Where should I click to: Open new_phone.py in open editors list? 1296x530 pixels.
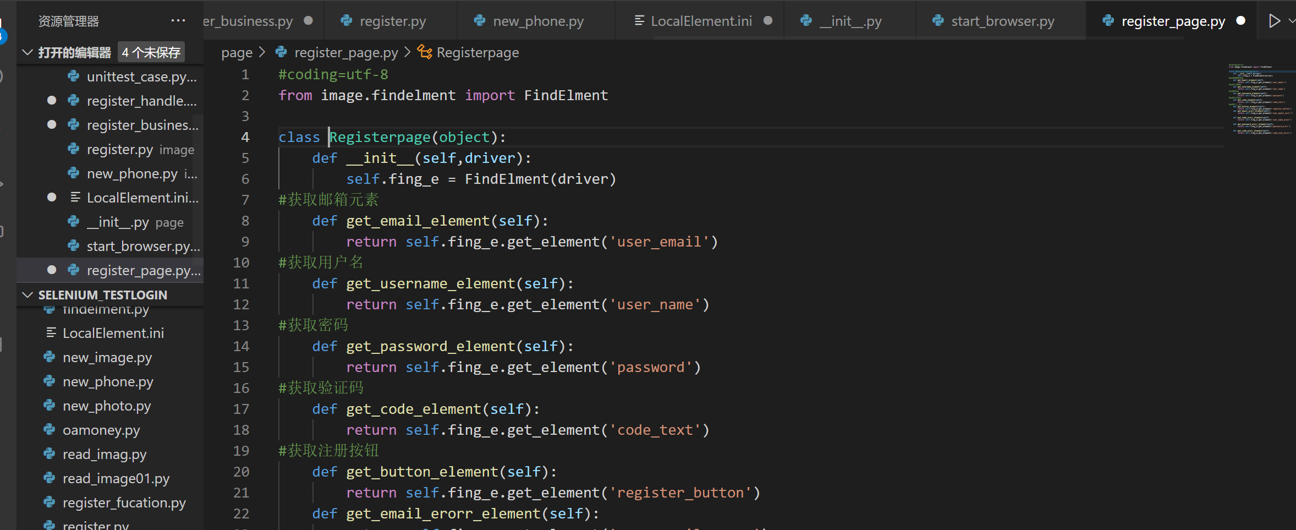(110, 173)
